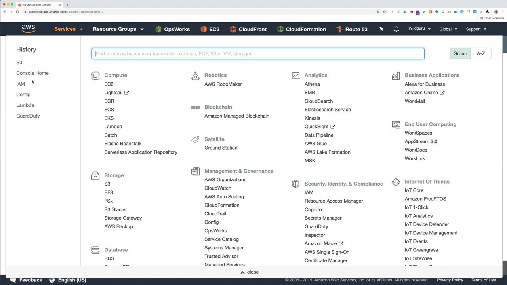Viewport: 507px width, 285px height.
Task: Click the Storage category icon
Action: click(x=95, y=175)
